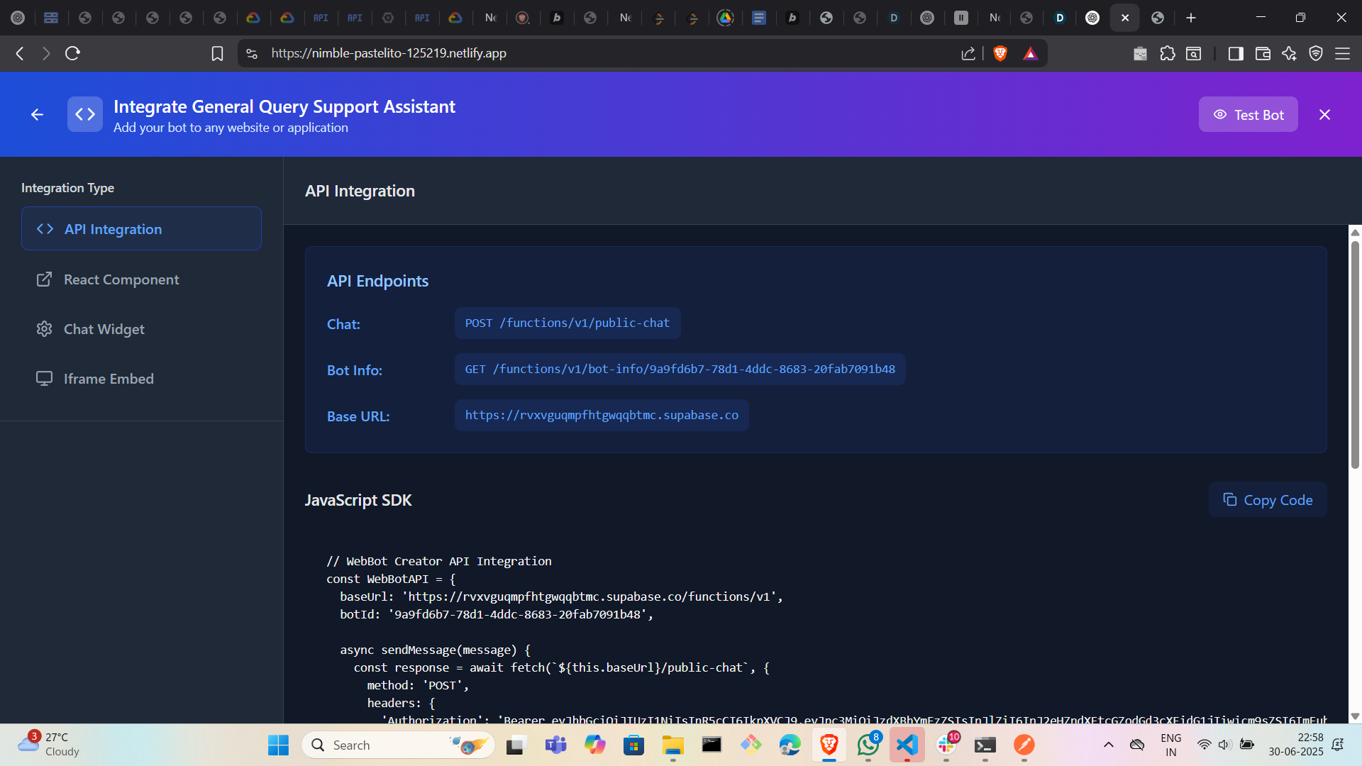
Task: Open the browser hamburger menu
Action: (x=1342, y=53)
